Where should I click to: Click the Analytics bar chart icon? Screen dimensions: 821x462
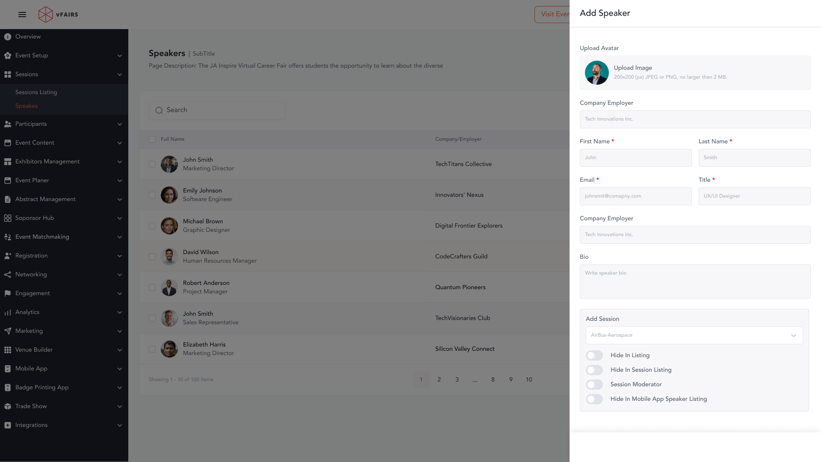pyautogui.click(x=8, y=312)
